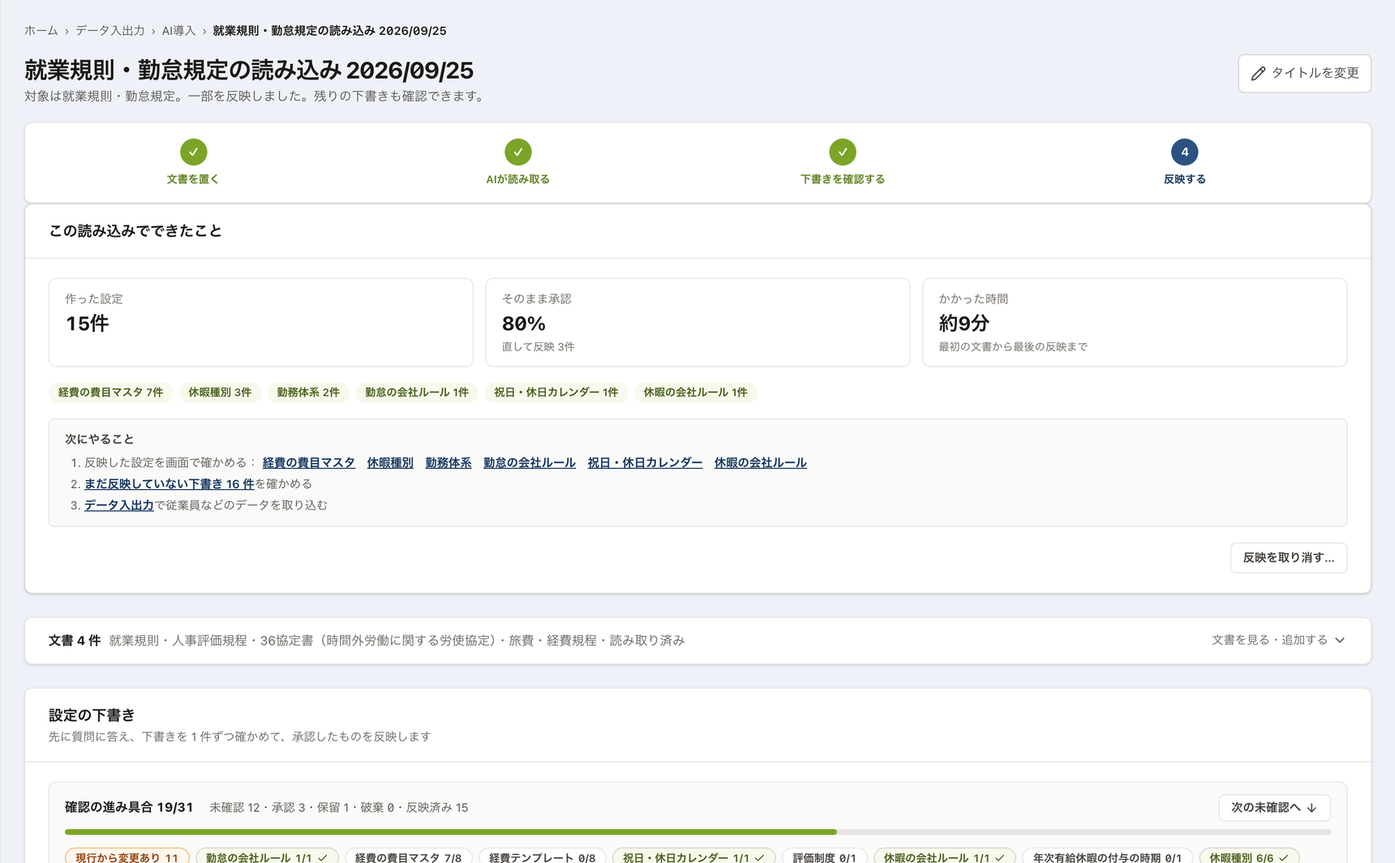Click the そのまま承認 80% value
1395x863 pixels.
(x=524, y=324)
